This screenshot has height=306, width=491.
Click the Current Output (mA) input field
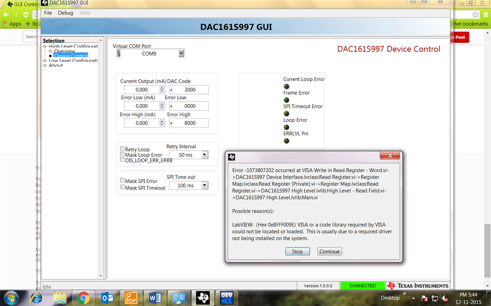click(142, 90)
